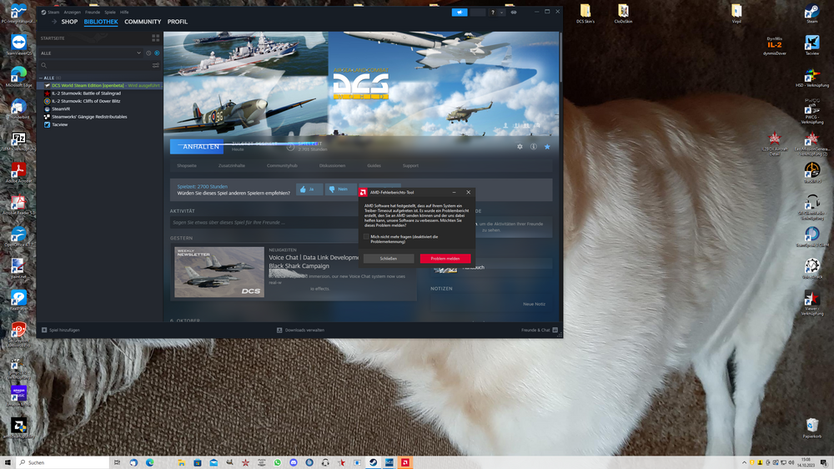Enable 'Mich nicht mehr fragen' checkbox
Image resolution: width=834 pixels, height=469 pixels.
click(366, 237)
